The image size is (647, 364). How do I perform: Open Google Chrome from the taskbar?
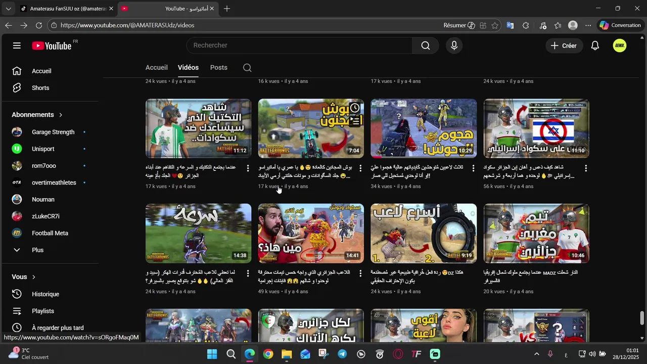point(268,354)
